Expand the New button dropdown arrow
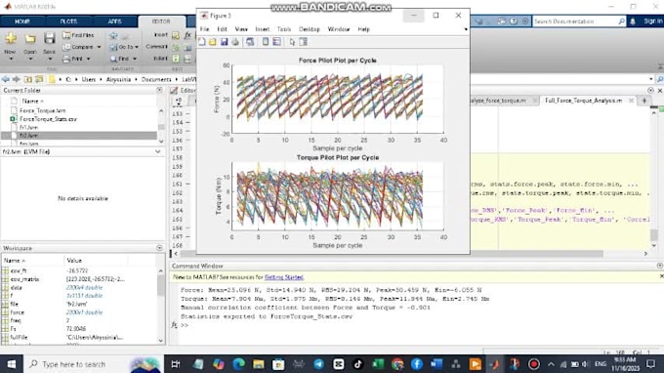Viewport: 664px width, 373px height. [11, 59]
